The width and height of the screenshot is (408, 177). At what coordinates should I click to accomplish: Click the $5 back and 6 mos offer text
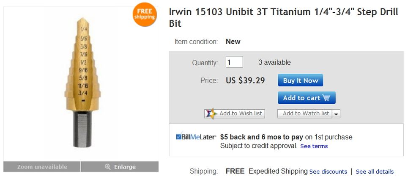261,137
